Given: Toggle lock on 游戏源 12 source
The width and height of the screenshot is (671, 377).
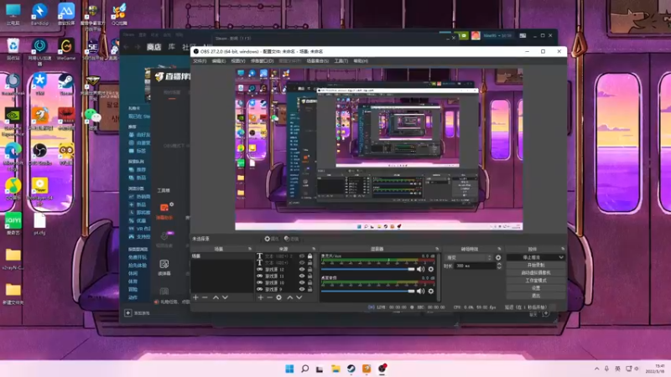Looking at the screenshot, I should click(x=309, y=270).
